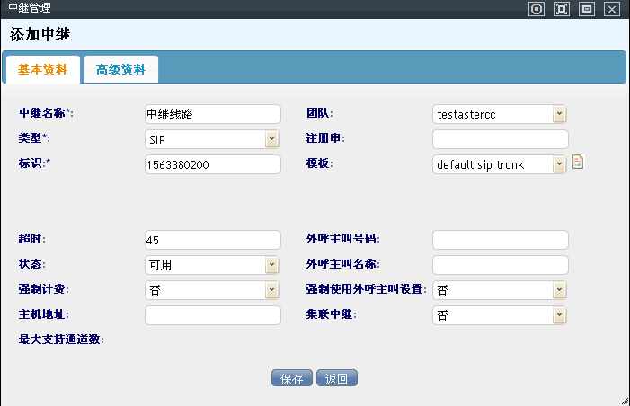Click the 外呼主叫号码 input box
Image resolution: width=630 pixels, height=406 pixels.
[x=501, y=240]
